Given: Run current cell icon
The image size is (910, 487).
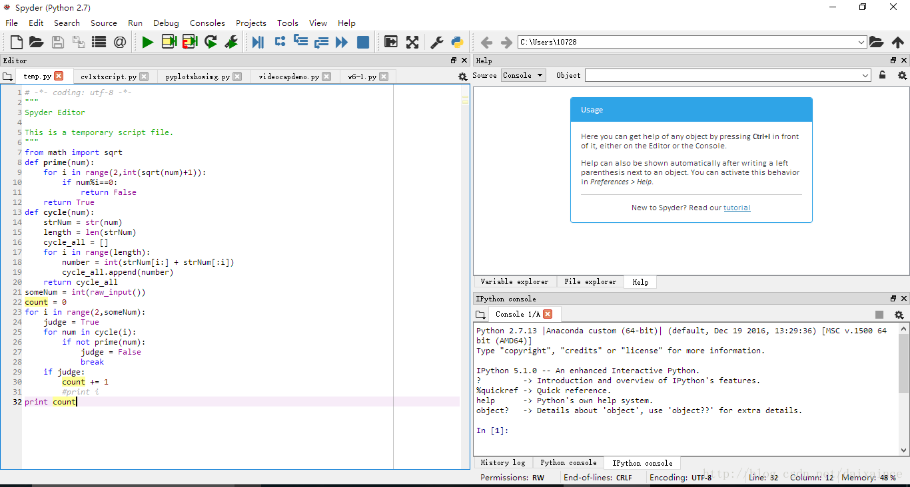Looking at the screenshot, I should pos(169,42).
